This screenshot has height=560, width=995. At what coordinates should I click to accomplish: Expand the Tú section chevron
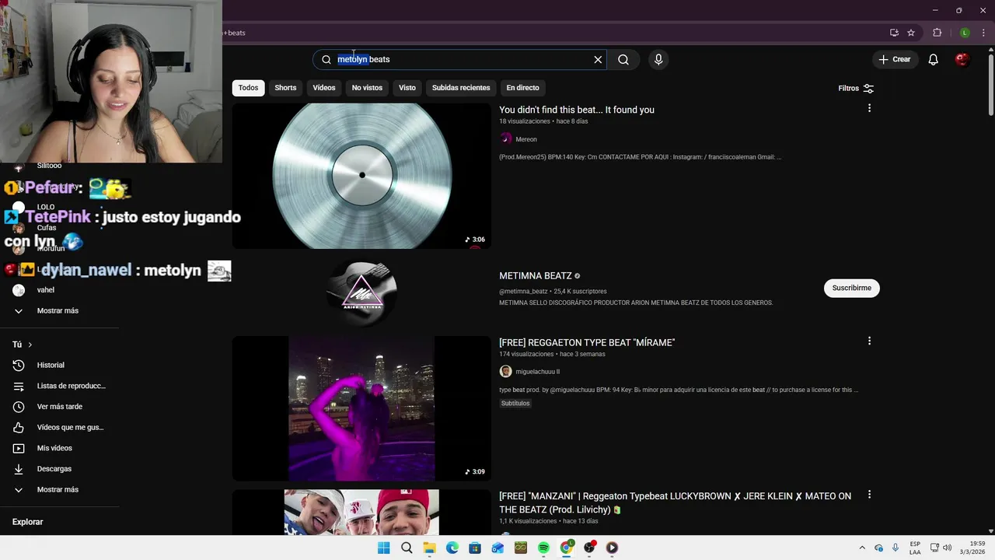(30, 345)
